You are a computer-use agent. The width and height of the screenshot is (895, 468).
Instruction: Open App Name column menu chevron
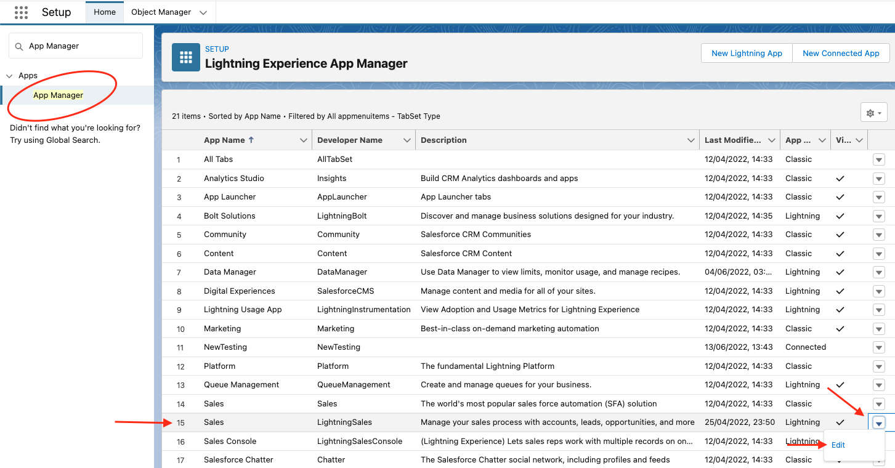tap(303, 140)
